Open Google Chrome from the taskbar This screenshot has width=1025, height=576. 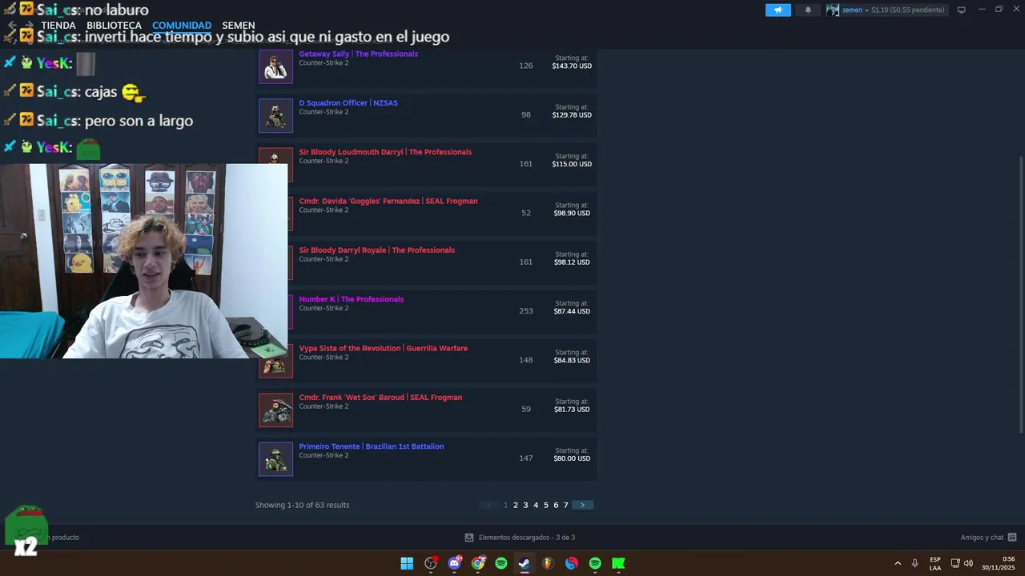[x=478, y=563]
